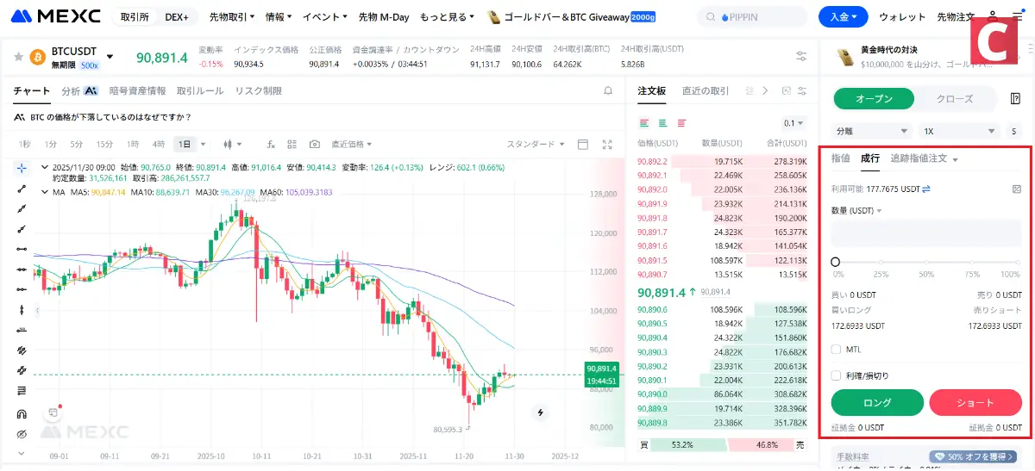Viewport: 1035px width, 471px height.
Task: Click the 50% オフを獲得 fee link
Action: coord(975,456)
